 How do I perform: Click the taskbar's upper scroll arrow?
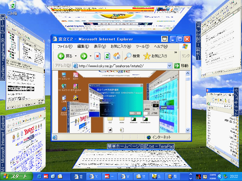coord(191,174)
